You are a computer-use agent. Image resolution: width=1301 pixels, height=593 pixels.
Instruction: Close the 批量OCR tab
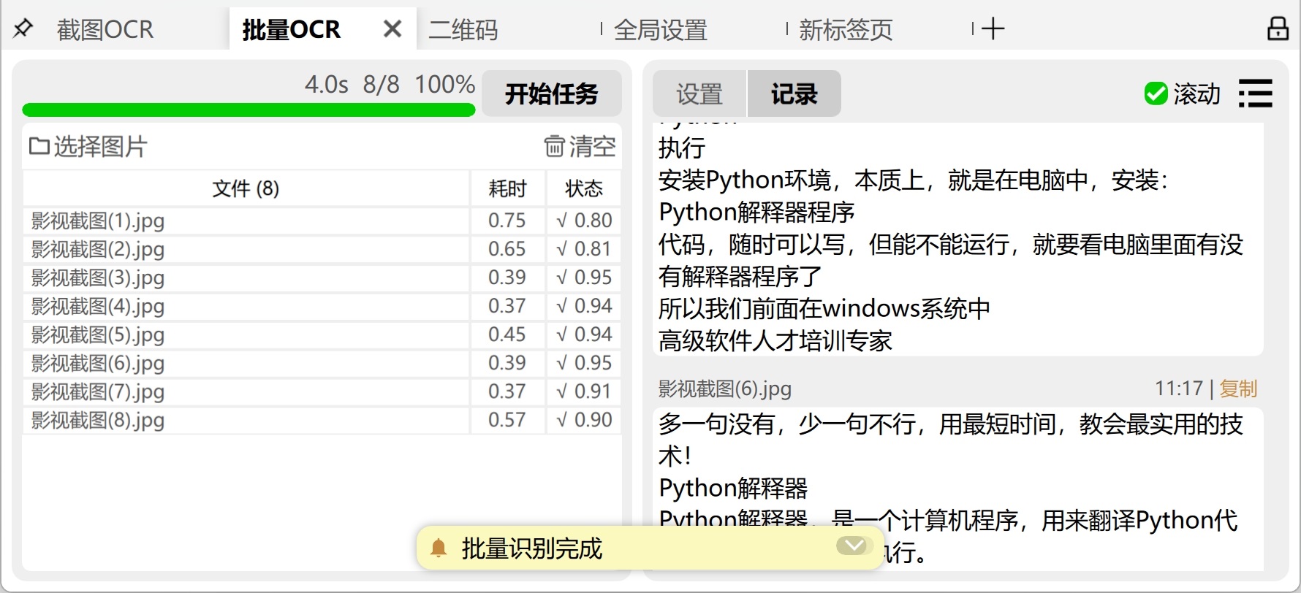click(392, 29)
